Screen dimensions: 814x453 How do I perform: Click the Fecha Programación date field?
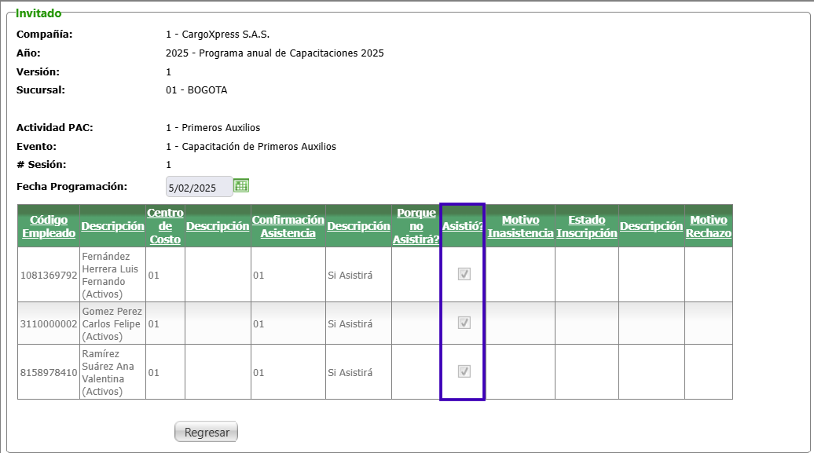(200, 187)
